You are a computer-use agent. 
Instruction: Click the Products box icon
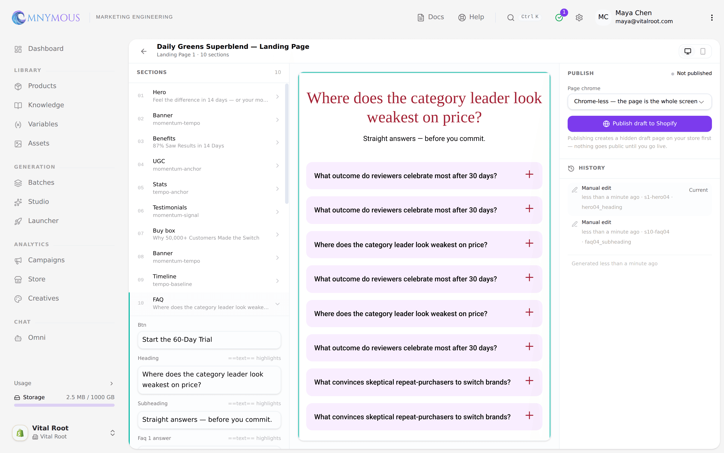[18, 87]
